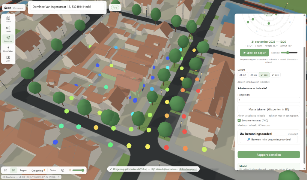Select the 21 jun date preset

click(254, 75)
